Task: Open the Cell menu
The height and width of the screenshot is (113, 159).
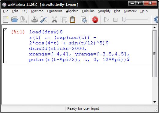Action: click(24, 11)
